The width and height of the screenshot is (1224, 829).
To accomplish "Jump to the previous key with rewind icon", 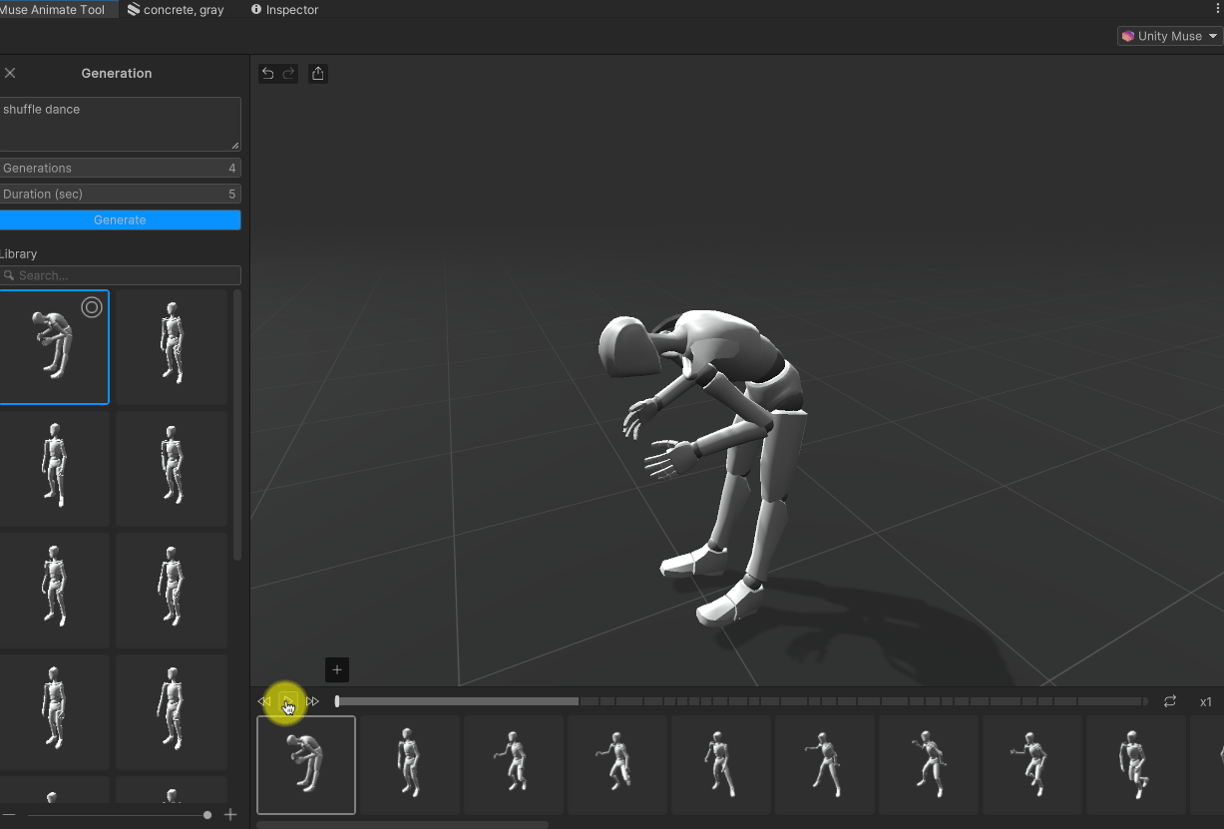I will coord(264,701).
